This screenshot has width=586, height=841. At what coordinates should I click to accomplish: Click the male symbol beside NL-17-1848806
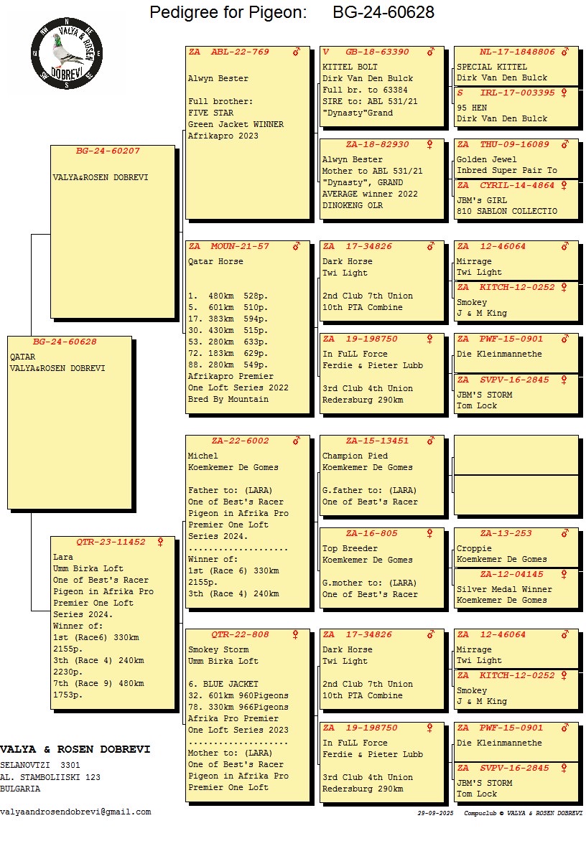tap(564, 52)
